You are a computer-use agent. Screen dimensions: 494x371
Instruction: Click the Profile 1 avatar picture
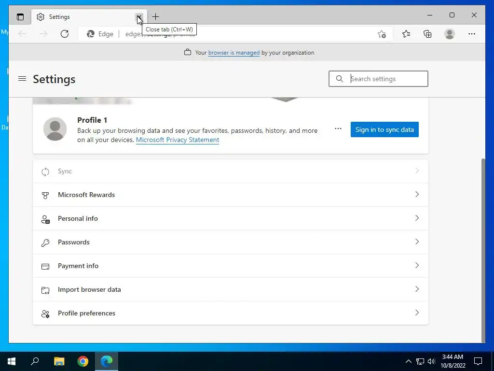tap(55, 129)
